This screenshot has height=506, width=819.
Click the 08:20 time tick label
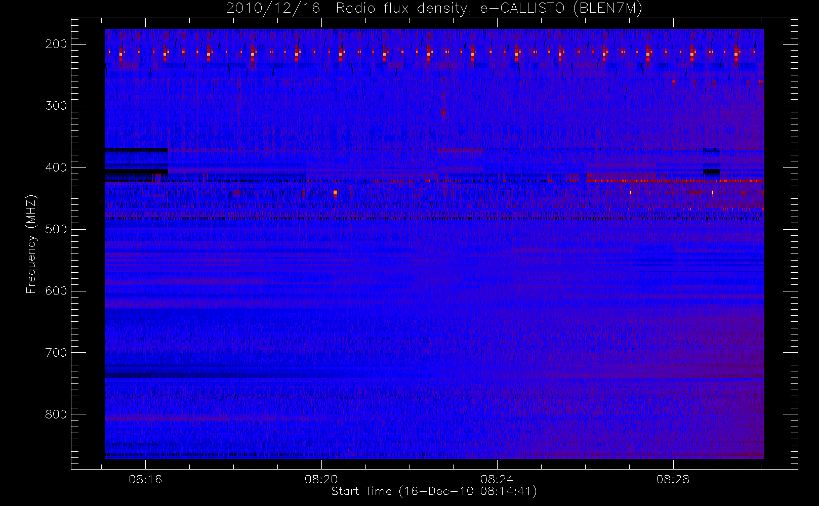[x=321, y=479]
